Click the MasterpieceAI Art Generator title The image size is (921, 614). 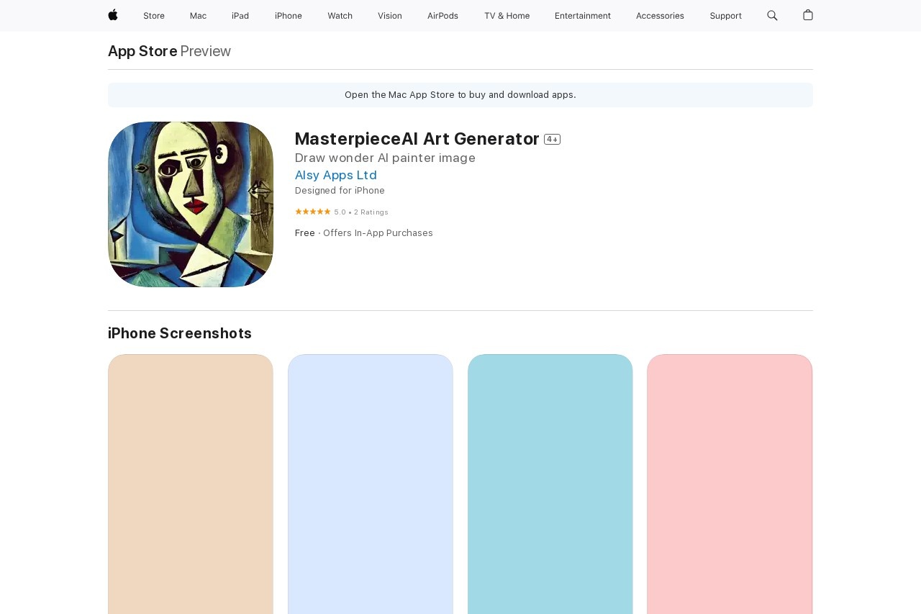click(x=417, y=139)
